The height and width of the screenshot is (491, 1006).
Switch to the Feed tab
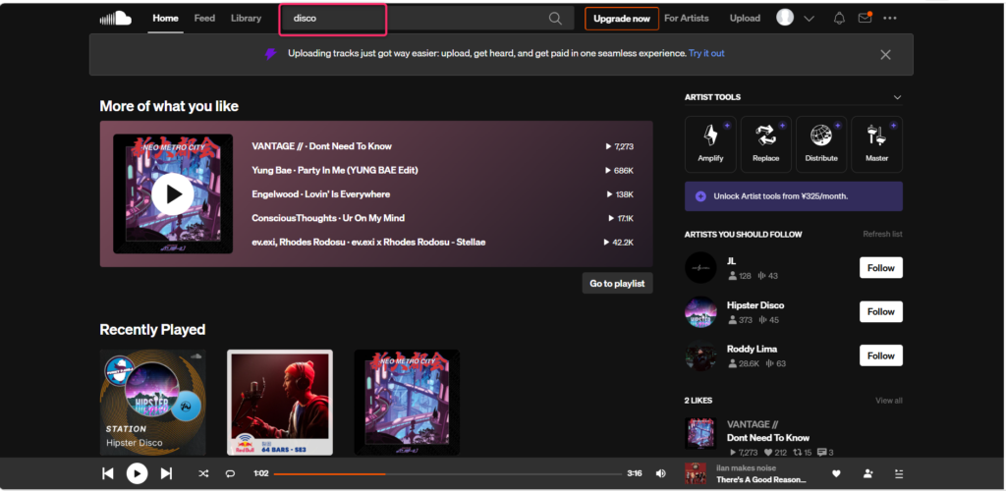tap(204, 18)
